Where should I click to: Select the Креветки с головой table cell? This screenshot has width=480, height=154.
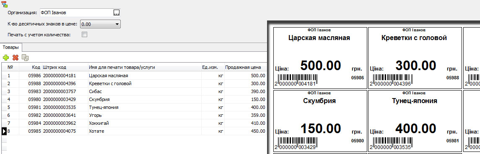tap(145, 83)
